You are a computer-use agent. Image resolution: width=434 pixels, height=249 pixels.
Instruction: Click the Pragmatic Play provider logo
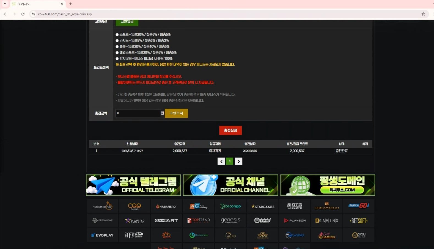102,206
